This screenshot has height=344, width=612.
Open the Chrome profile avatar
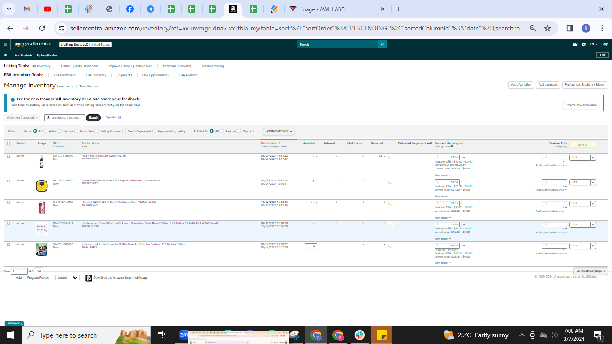pos(586,28)
